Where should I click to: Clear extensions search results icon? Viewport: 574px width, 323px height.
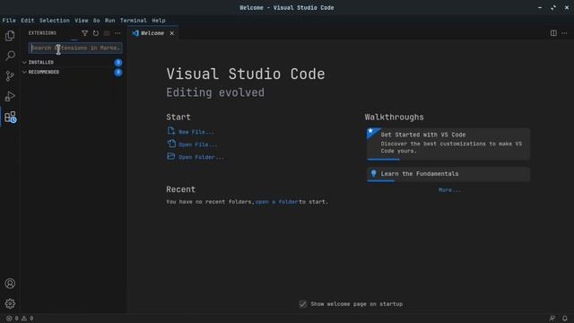click(x=107, y=33)
